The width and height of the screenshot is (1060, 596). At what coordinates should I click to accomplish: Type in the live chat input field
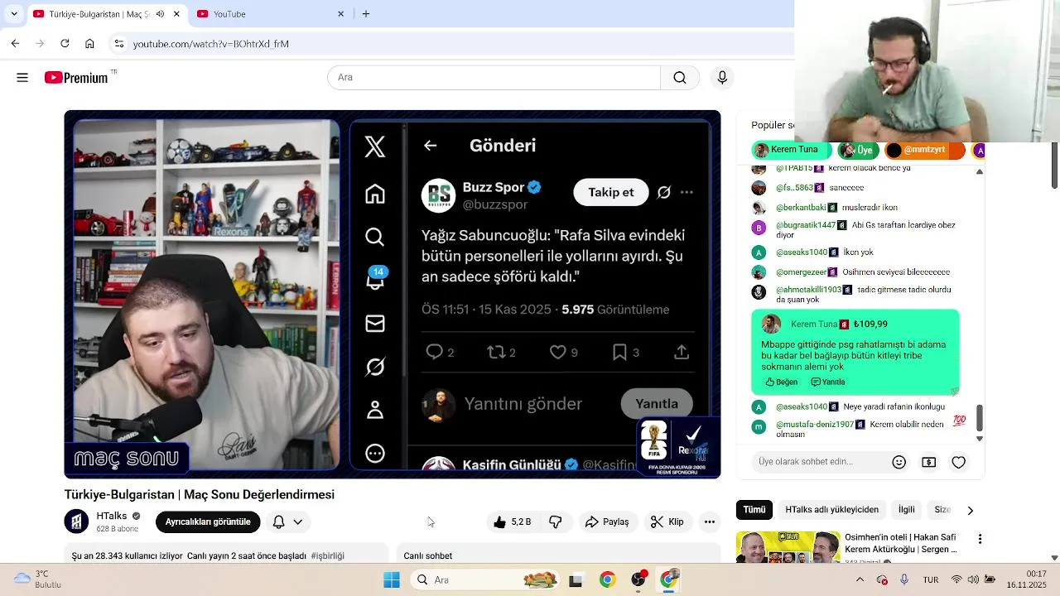click(817, 462)
